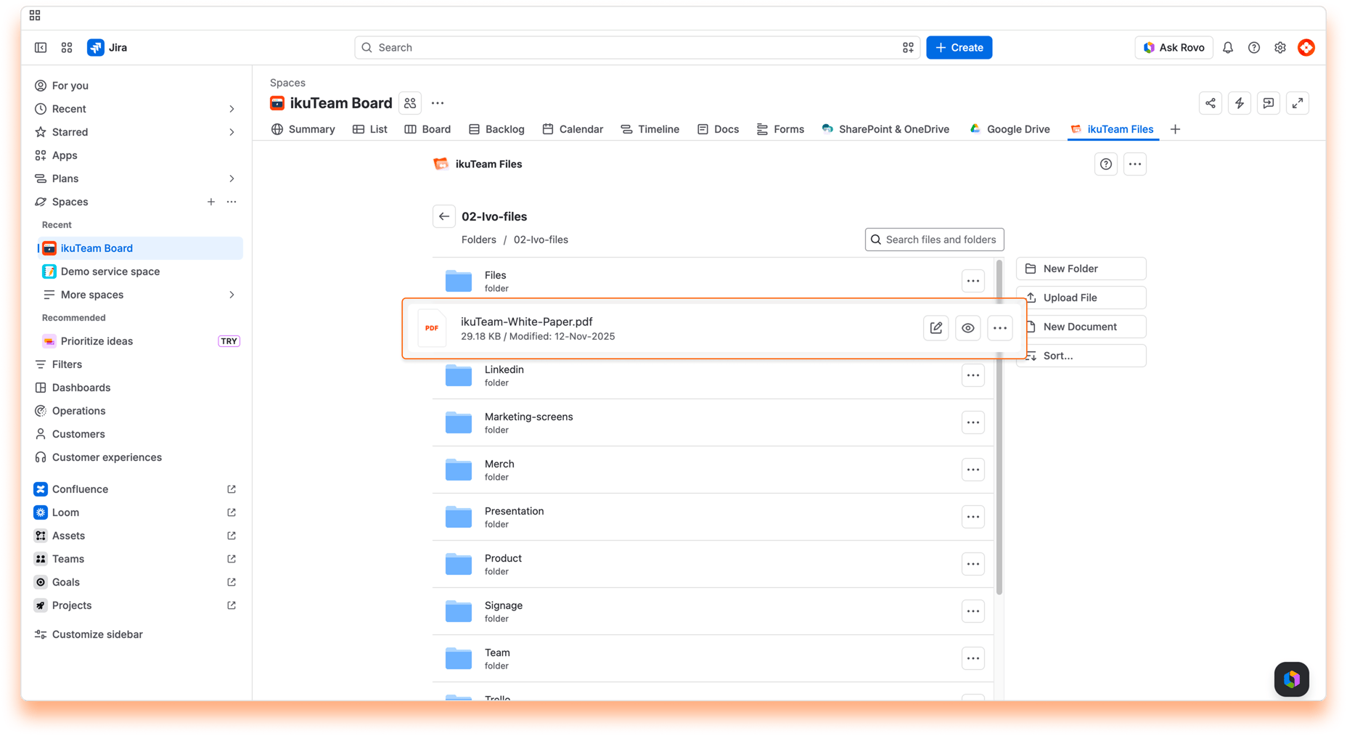Edit ikuTeam-White-Paper.pdf with the pencil icon
The height and width of the screenshot is (736, 1347).
click(x=936, y=328)
